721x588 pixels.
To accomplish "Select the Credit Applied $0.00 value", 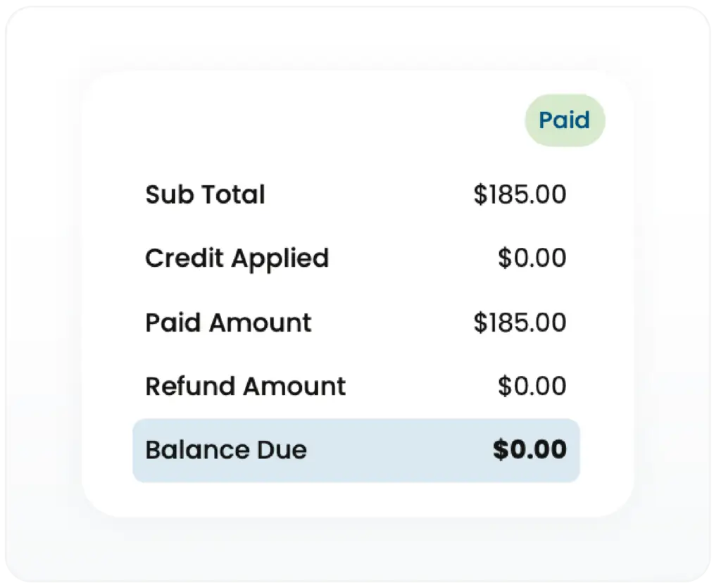I will pos(532,258).
